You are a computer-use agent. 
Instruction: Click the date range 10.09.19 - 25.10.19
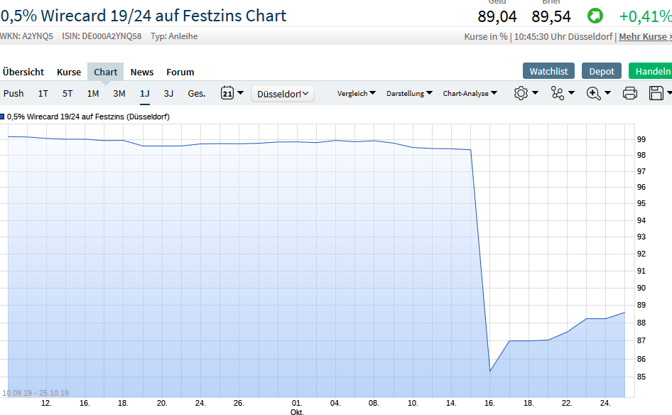click(x=36, y=393)
